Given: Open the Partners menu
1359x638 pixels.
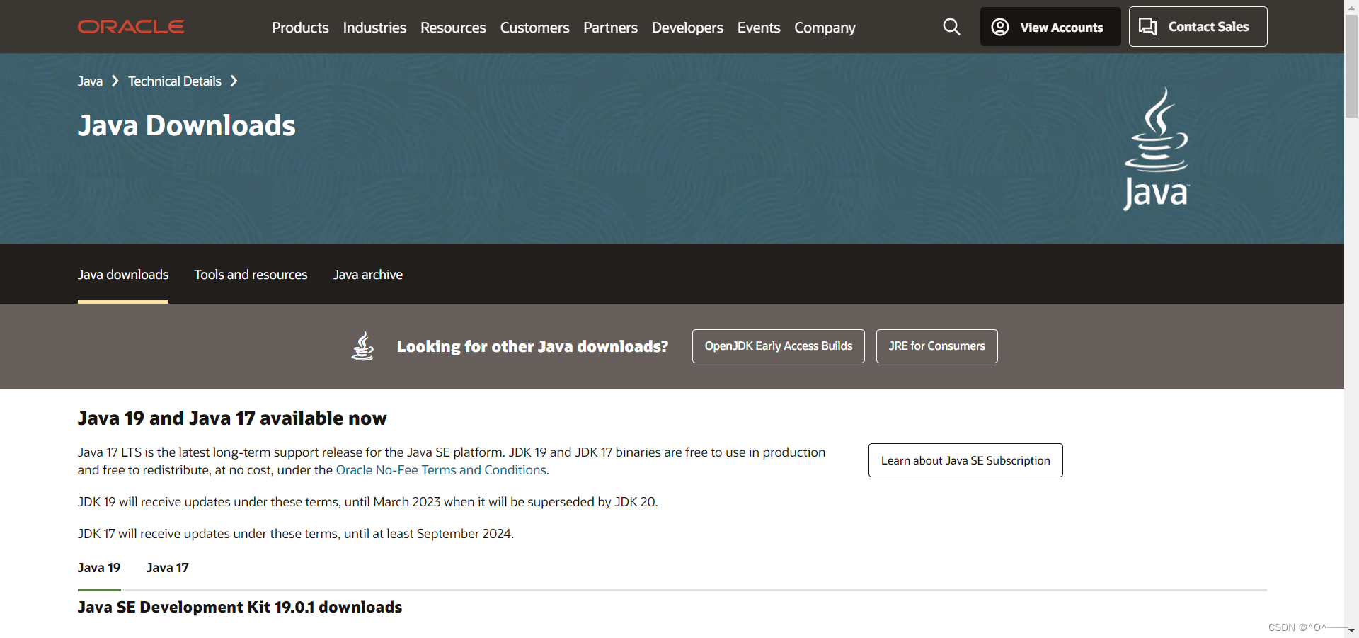Looking at the screenshot, I should [610, 28].
